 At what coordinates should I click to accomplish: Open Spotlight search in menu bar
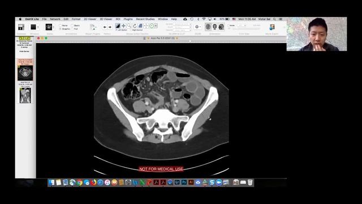click(274, 19)
